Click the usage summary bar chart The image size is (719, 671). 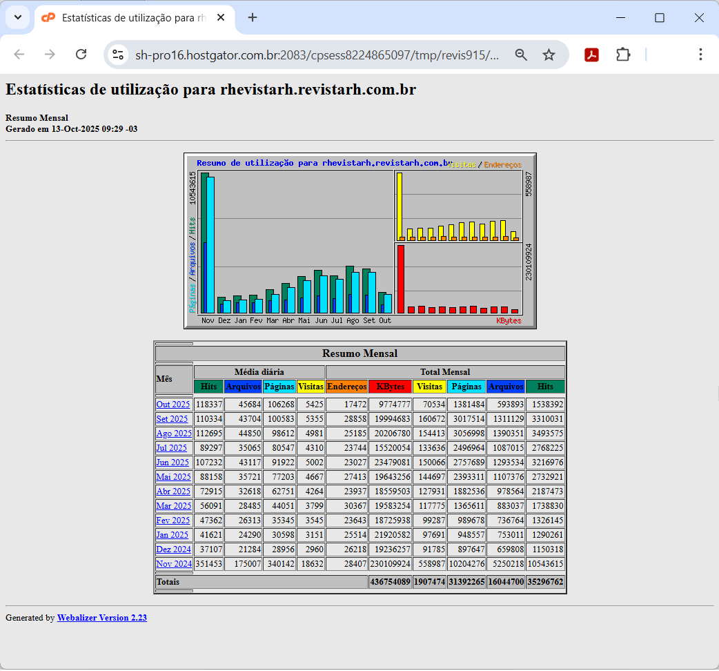click(x=359, y=241)
